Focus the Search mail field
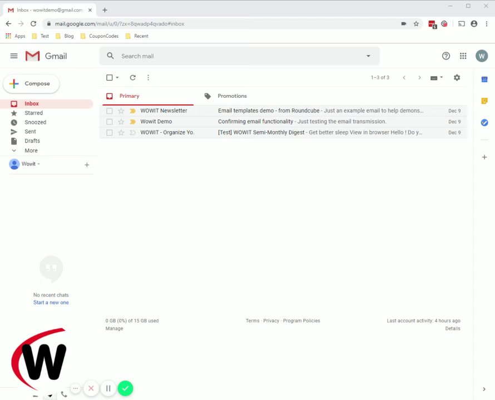This screenshot has height=400, width=495. click(x=240, y=56)
